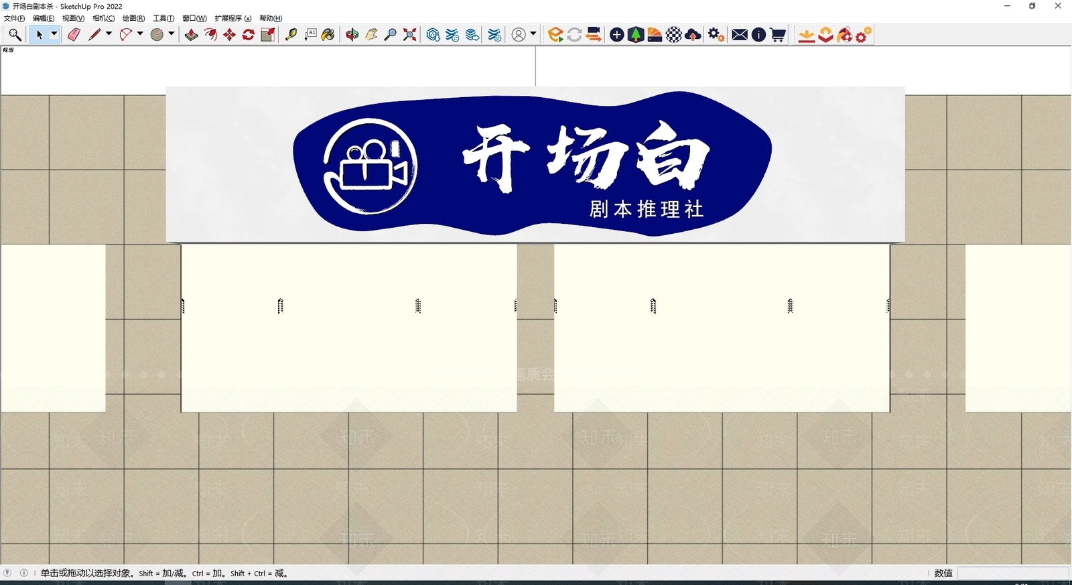This screenshot has height=585, width=1072.
Task: Open the 扩展程序 menu
Action: pyautogui.click(x=233, y=18)
